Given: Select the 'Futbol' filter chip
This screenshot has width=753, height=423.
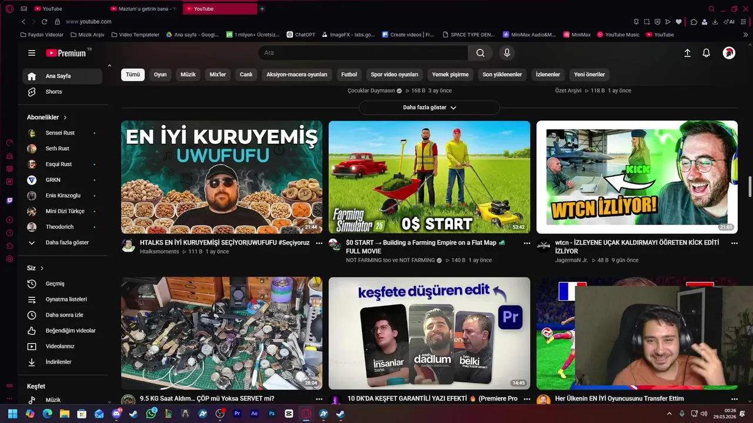Looking at the screenshot, I should point(349,75).
